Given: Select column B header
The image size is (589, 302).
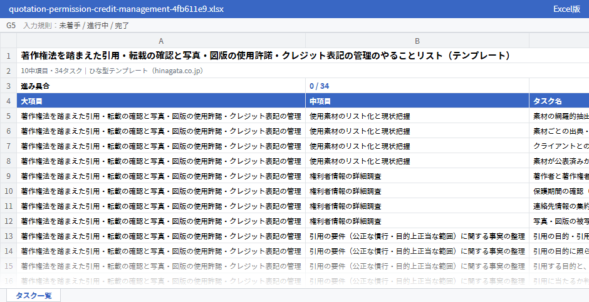Looking at the screenshot, I should pyautogui.click(x=417, y=41).
